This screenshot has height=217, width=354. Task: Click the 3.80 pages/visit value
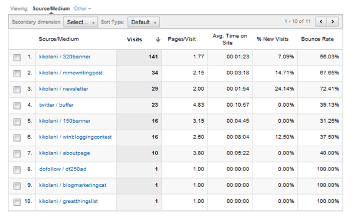coord(198,153)
